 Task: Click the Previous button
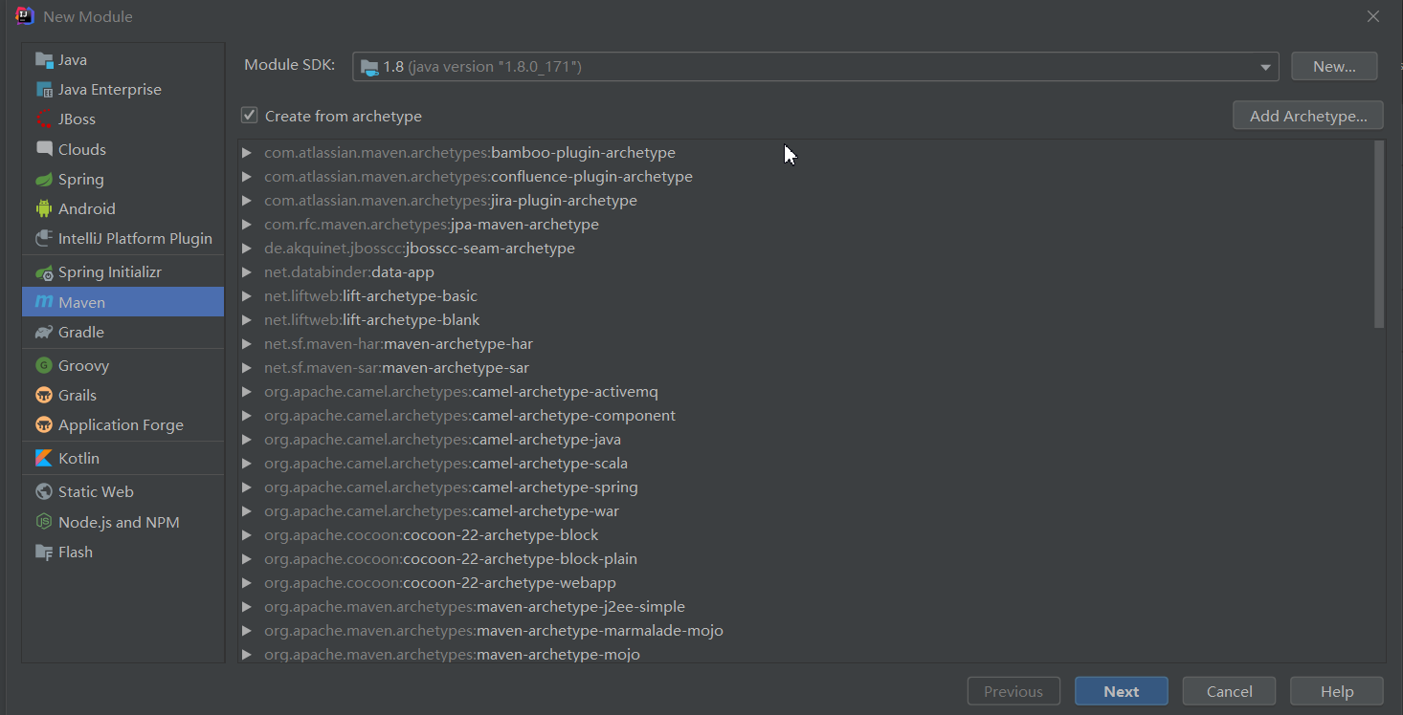pos(1013,691)
